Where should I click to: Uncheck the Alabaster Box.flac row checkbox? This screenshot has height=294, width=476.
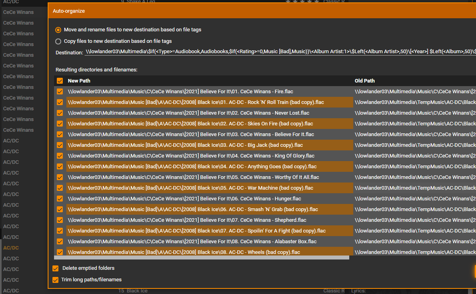60,242
